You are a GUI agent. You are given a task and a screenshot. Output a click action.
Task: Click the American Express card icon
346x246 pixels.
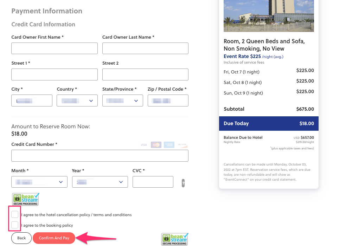click(169, 144)
